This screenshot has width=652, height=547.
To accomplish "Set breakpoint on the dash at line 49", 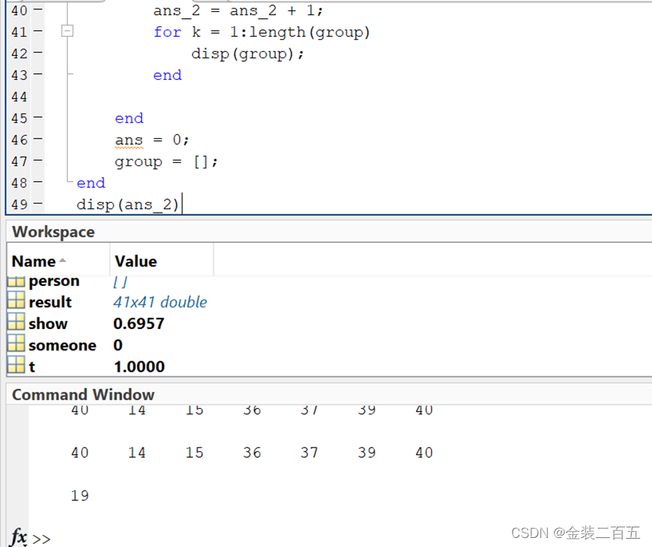I will point(38,203).
